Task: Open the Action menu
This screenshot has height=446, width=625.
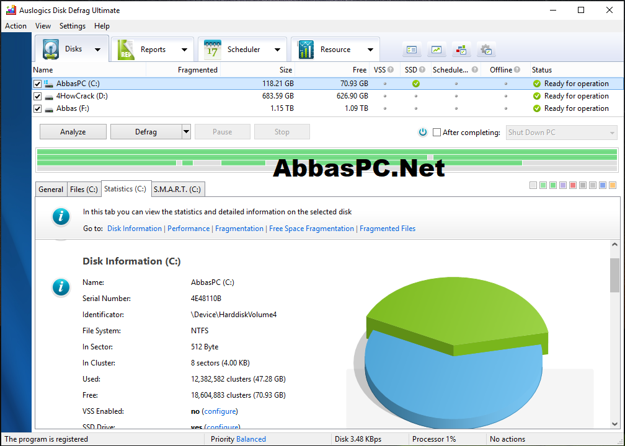Action: tap(16, 26)
